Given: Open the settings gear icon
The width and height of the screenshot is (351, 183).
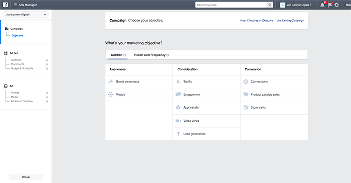Looking at the screenshot, I should click(x=336, y=5).
